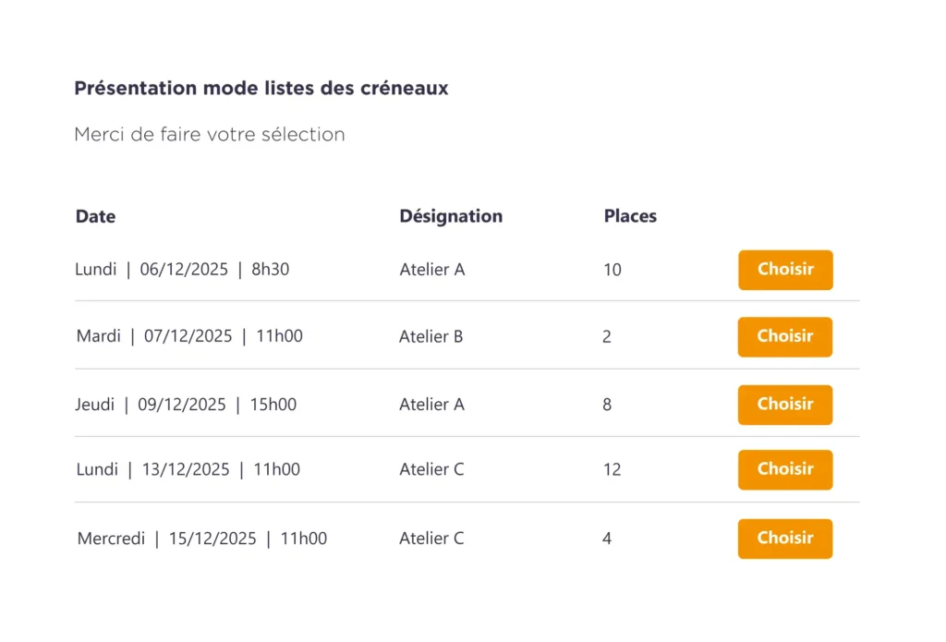The height and width of the screenshot is (642, 946).
Task: Click the heading Présentation mode listes des créneaux
Action: pos(261,88)
